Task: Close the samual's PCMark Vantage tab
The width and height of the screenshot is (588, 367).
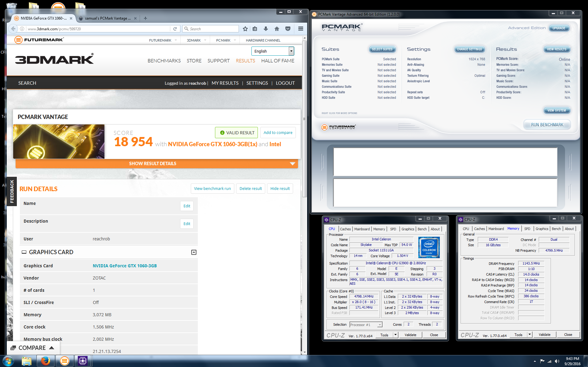Action: point(135,18)
